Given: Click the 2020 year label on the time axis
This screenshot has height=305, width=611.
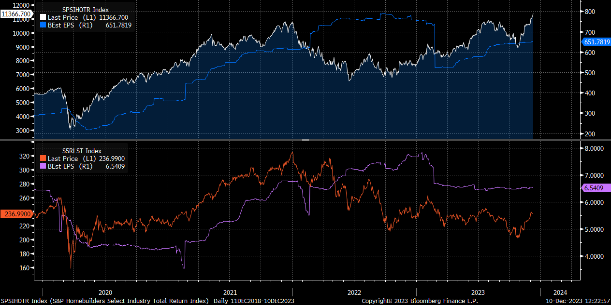Looking at the screenshot, I should coord(105,292).
